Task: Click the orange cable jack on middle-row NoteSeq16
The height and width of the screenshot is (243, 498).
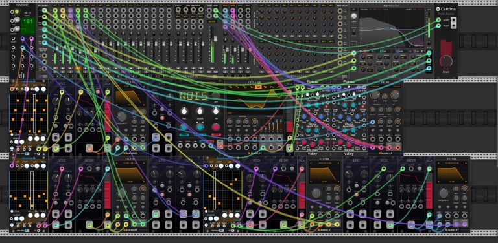Action: pyautogui.click(x=12, y=89)
